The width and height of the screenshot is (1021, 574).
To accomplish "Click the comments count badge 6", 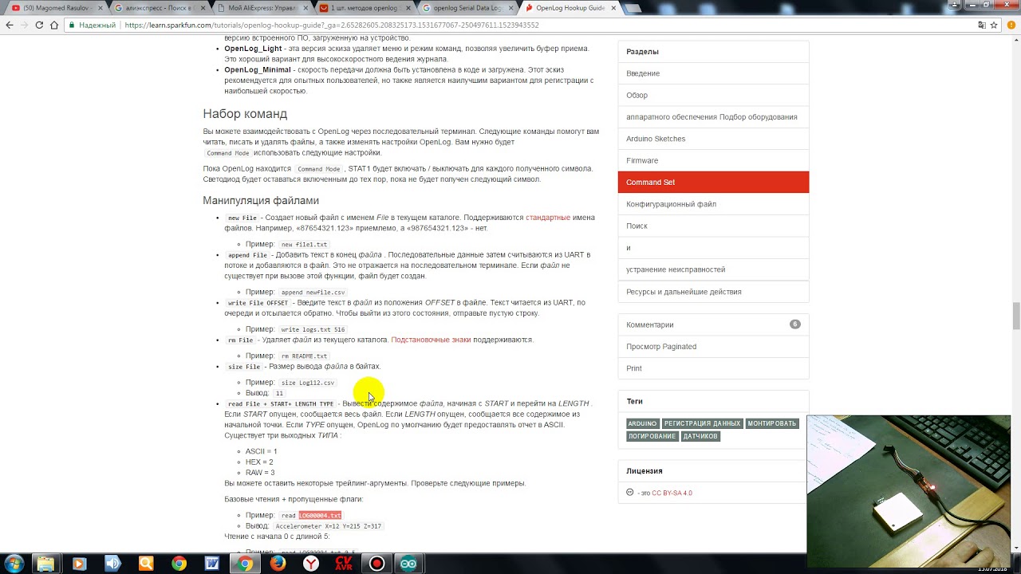I will click(x=794, y=324).
